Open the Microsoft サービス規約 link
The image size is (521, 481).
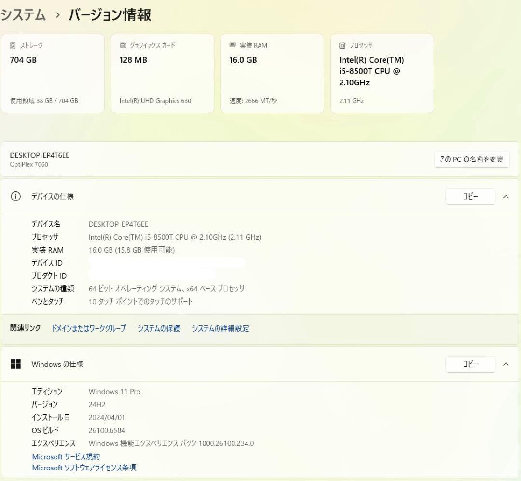tap(66, 456)
